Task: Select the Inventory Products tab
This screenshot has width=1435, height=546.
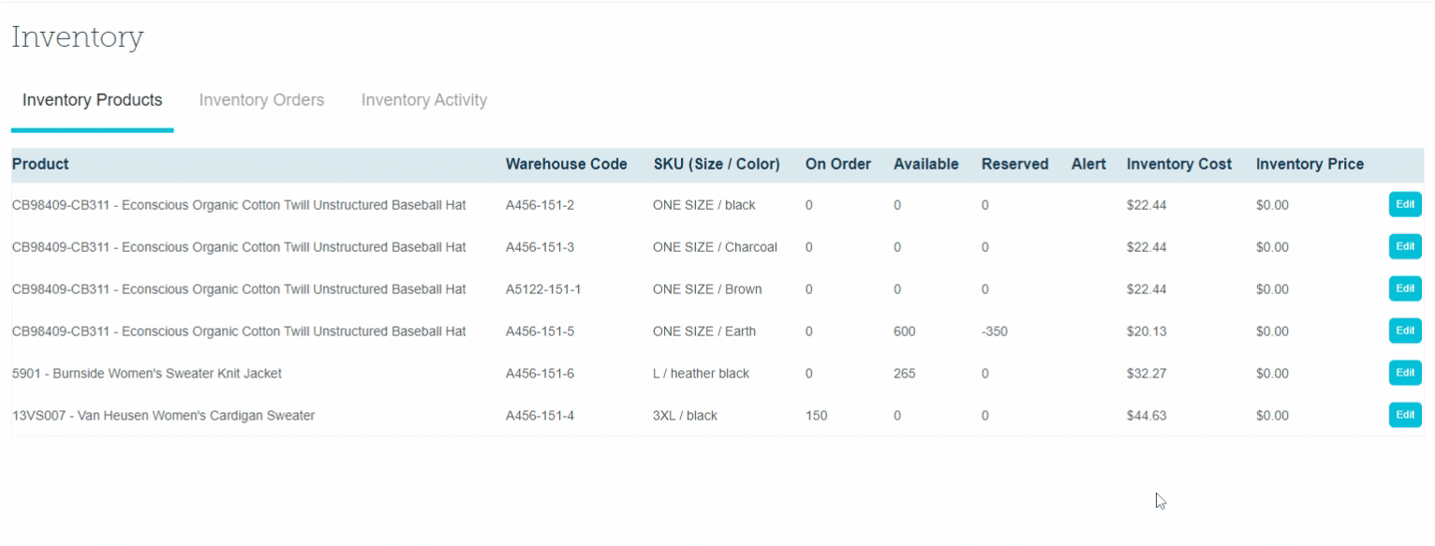Action: click(x=92, y=100)
